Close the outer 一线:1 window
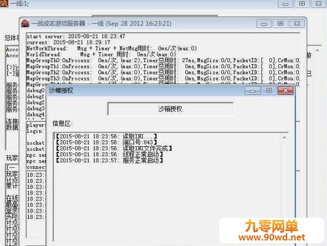Viewport: 327px width, 246px height. pos(319,3)
